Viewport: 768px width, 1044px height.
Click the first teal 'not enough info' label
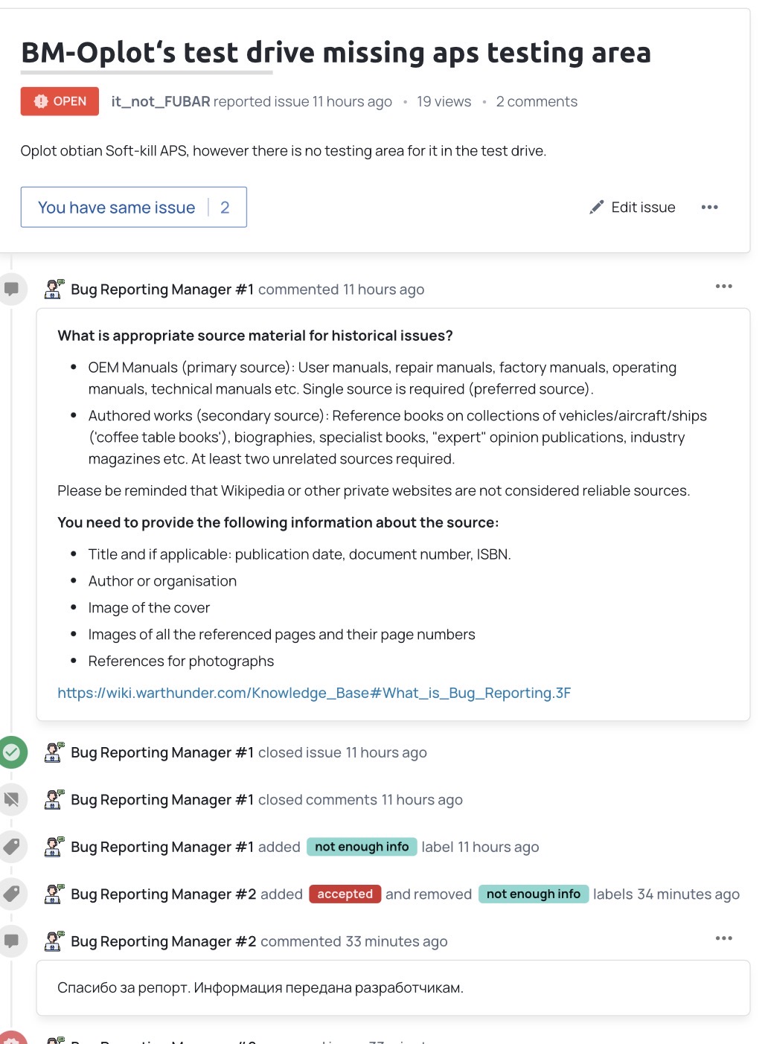point(362,847)
